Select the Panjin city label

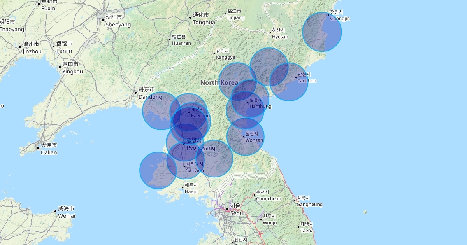(x=64, y=51)
